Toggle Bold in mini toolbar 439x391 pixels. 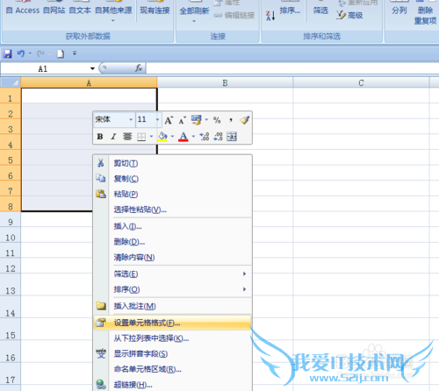click(x=100, y=137)
